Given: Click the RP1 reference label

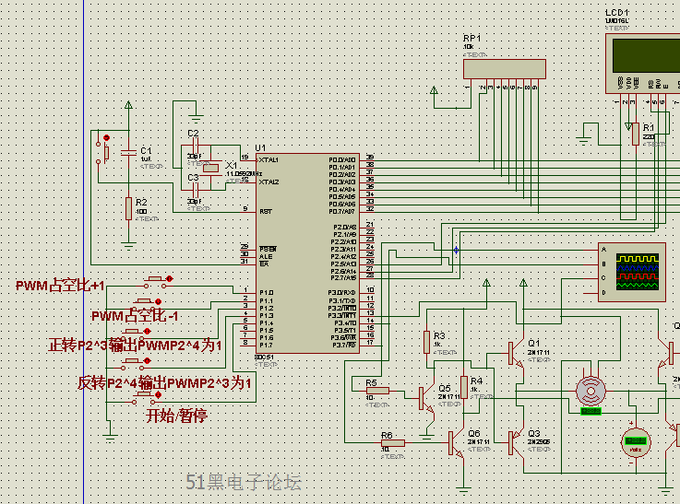Looking at the screenshot, I should point(471,38).
